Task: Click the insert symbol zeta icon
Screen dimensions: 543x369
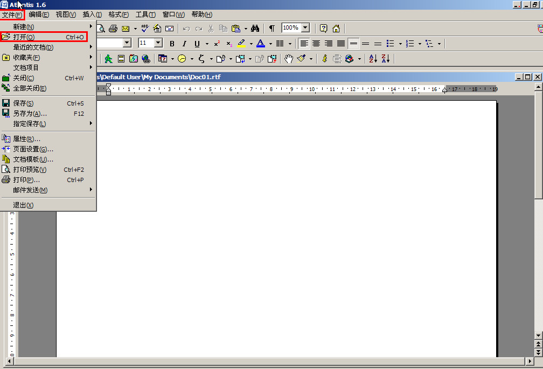Action: (202, 59)
